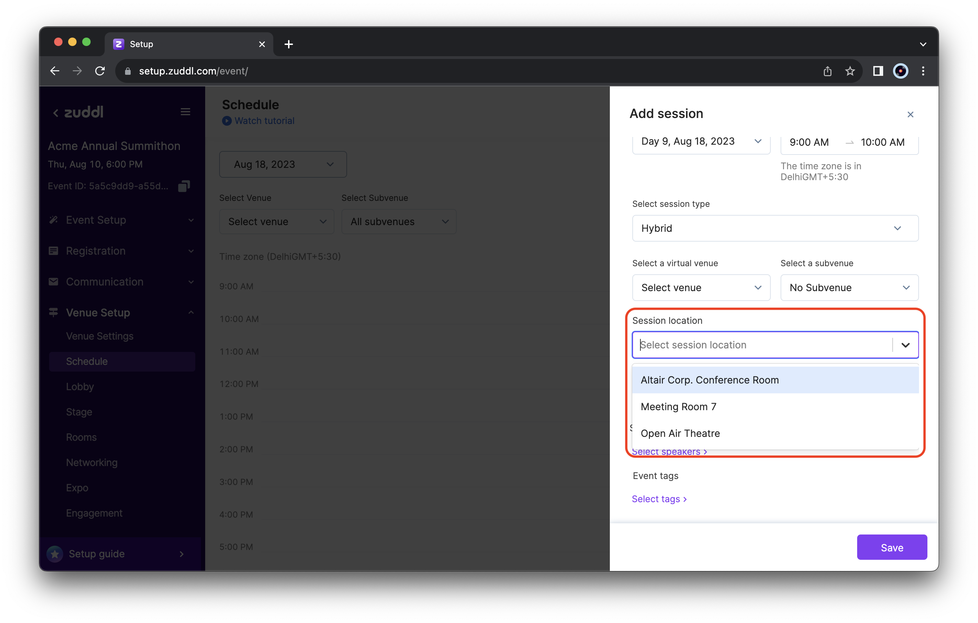Click the browser share page icon
Viewport: 978px width, 623px height.
(827, 71)
